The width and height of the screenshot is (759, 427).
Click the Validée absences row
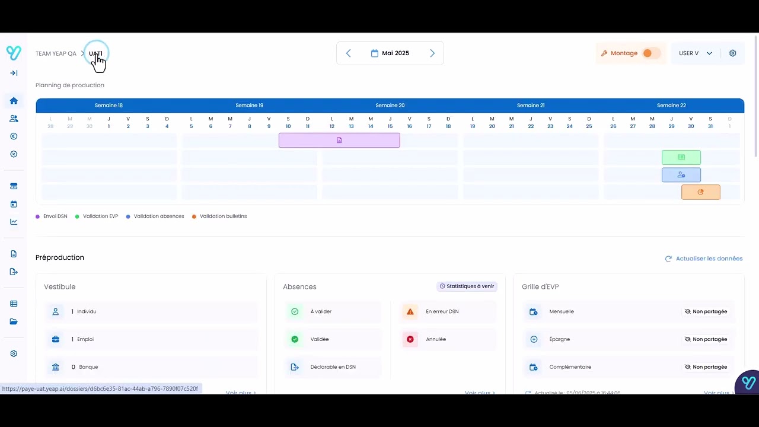pos(333,339)
